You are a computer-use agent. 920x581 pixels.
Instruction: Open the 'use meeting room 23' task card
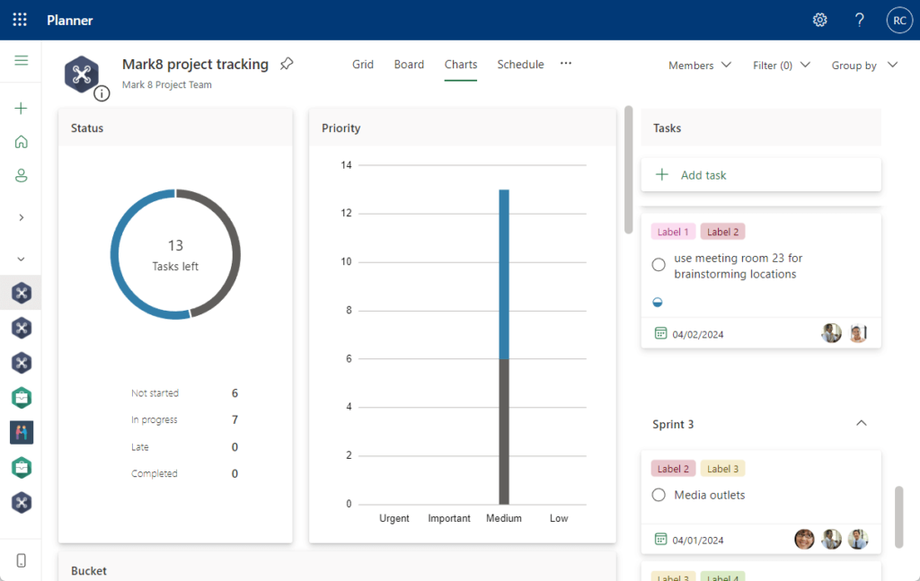click(x=761, y=280)
